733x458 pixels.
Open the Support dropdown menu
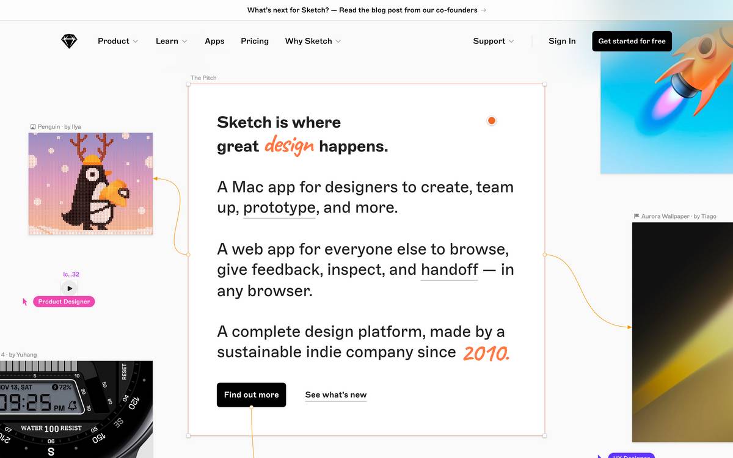(494, 41)
